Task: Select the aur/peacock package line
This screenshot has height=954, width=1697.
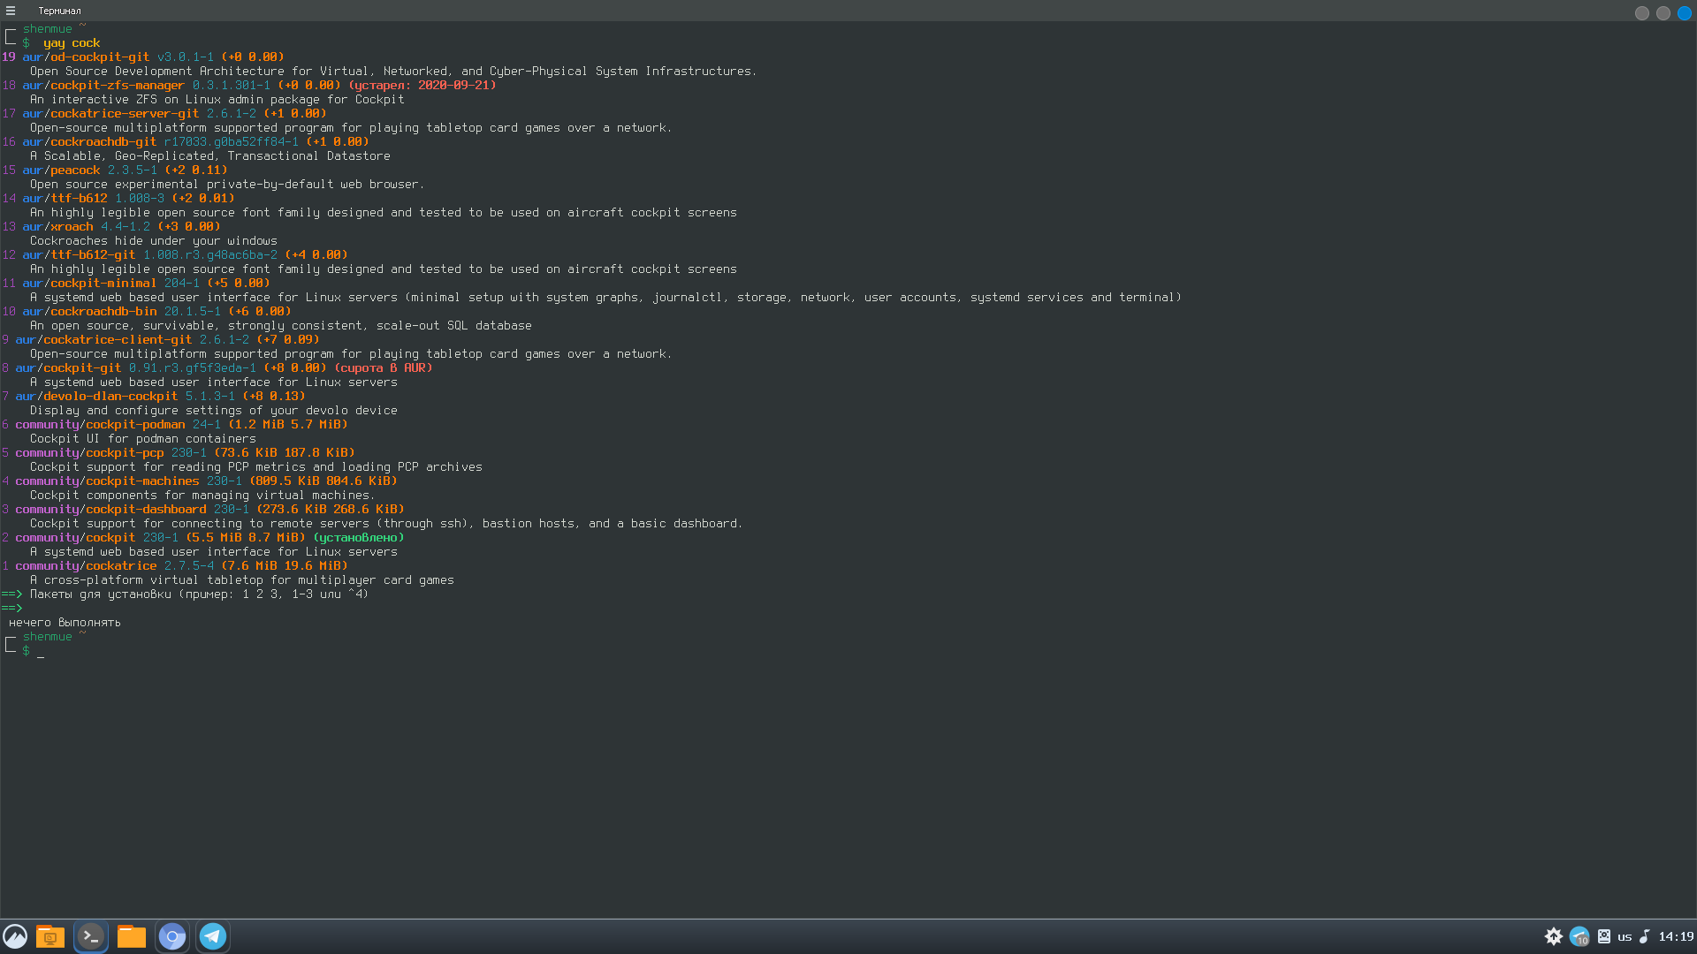Action: point(115,170)
